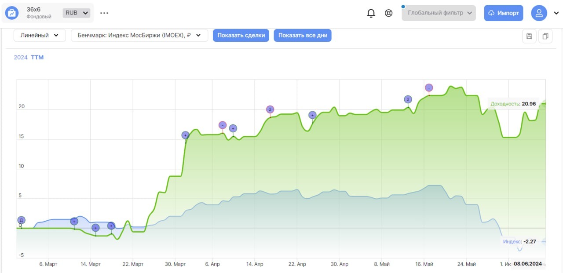Click the blue 2 marker near 16. Май
Screen dimensions: 563x273
pos(408,99)
